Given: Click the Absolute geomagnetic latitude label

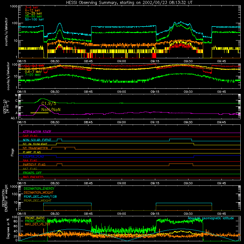Looking at the screenshot, I should click(x=211, y=218).
